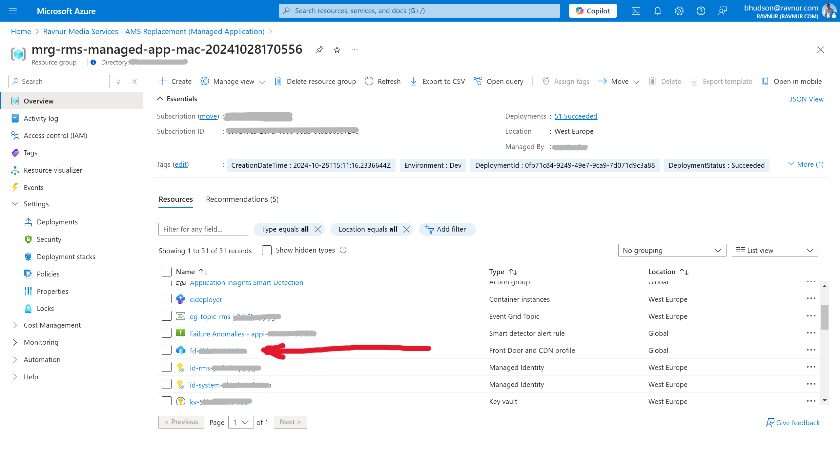The width and height of the screenshot is (840, 456).
Task: Click the top bar feedback icon
Action: pyautogui.click(x=722, y=11)
